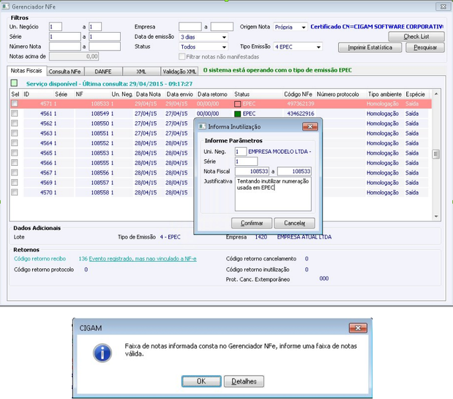Open the Validação XML tab

179,71
